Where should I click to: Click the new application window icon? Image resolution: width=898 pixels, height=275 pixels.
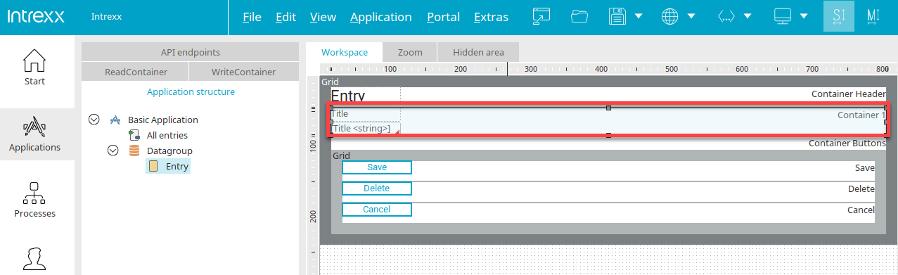click(541, 16)
